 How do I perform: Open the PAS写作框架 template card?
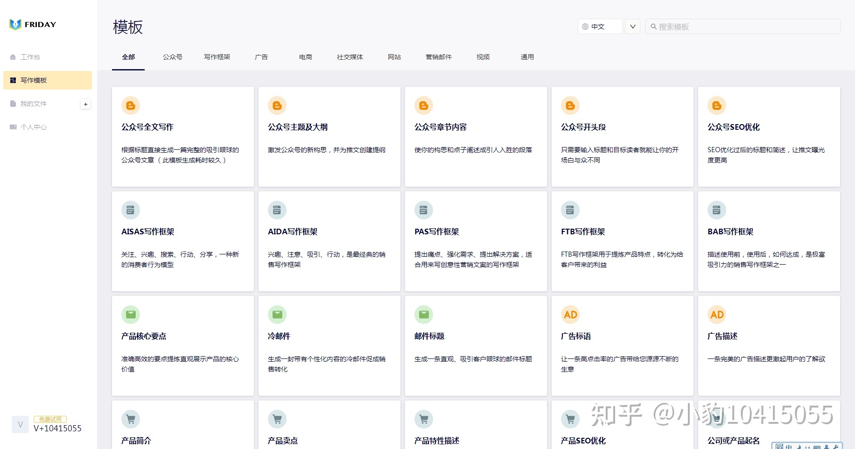[476, 241]
